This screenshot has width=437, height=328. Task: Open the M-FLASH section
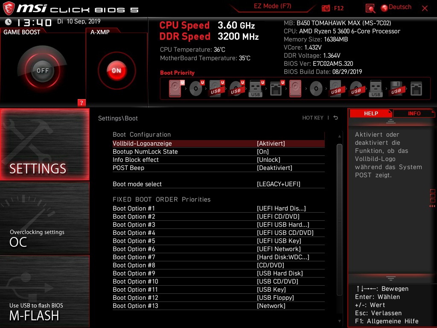[44, 291]
